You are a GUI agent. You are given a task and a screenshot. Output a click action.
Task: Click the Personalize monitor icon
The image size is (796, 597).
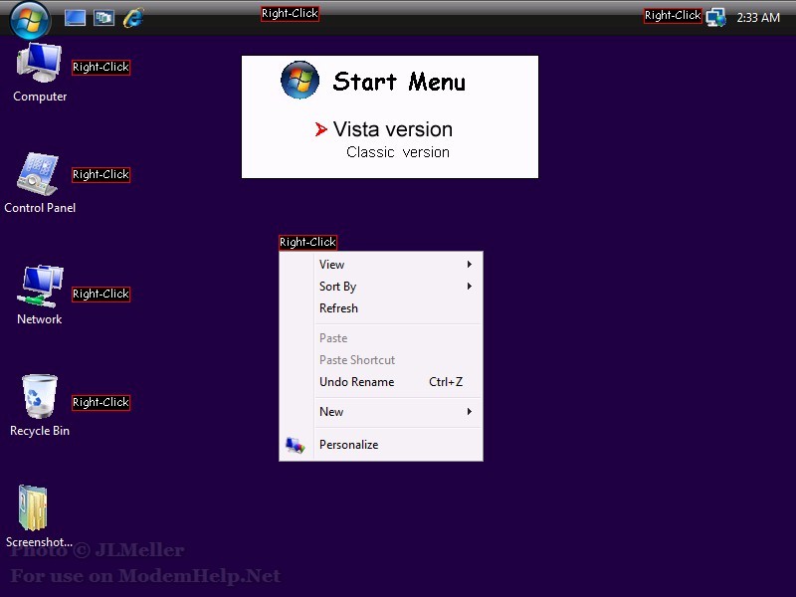295,445
